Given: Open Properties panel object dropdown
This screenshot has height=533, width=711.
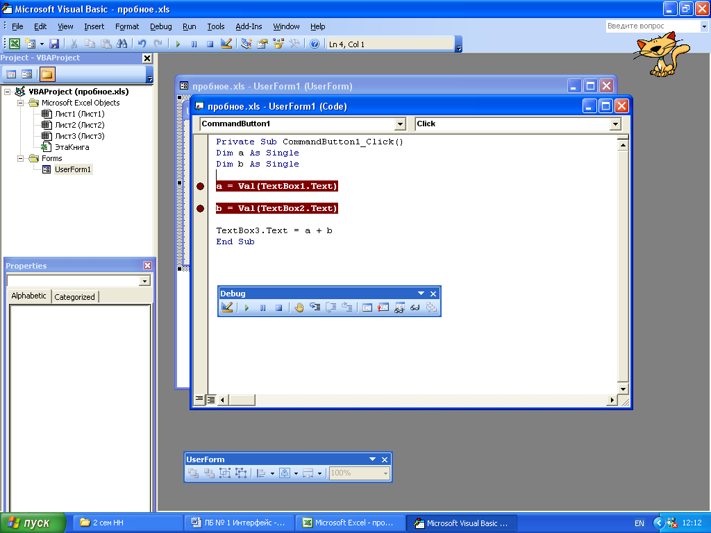Looking at the screenshot, I should [144, 281].
